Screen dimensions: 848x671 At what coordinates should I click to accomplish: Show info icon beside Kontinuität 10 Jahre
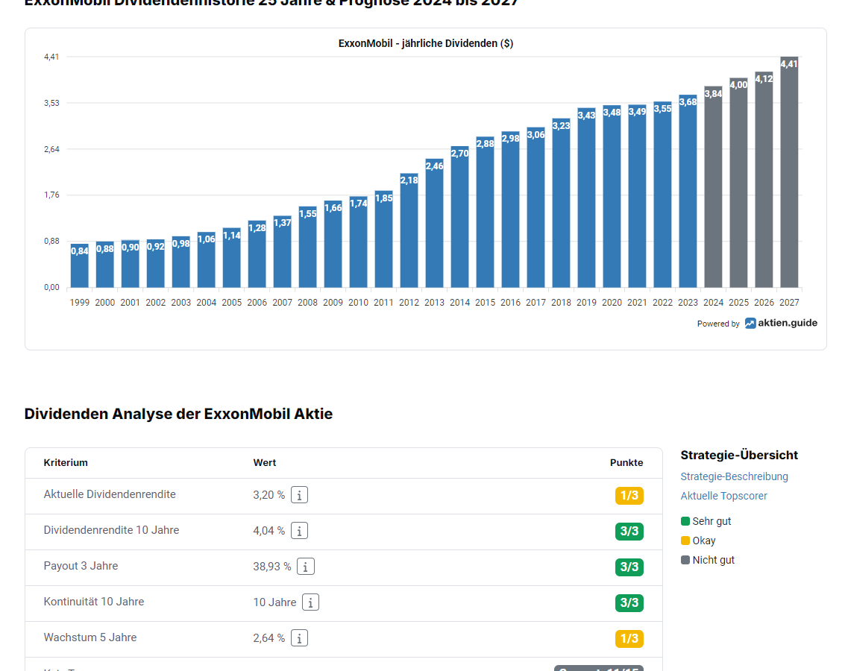pos(310,602)
